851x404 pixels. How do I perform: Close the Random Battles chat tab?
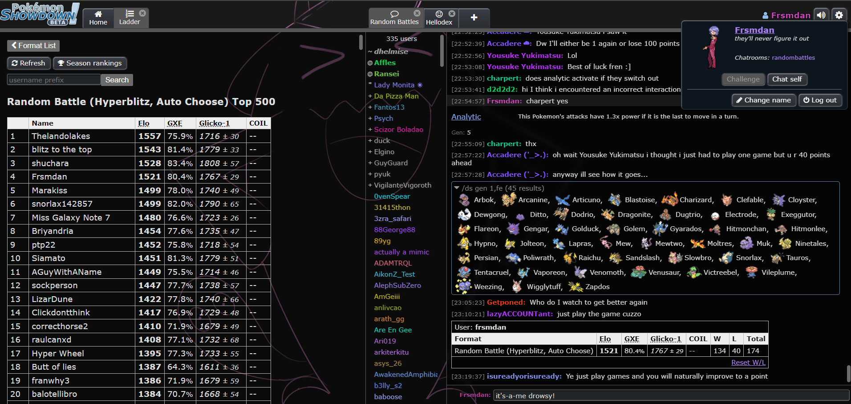coord(417,13)
